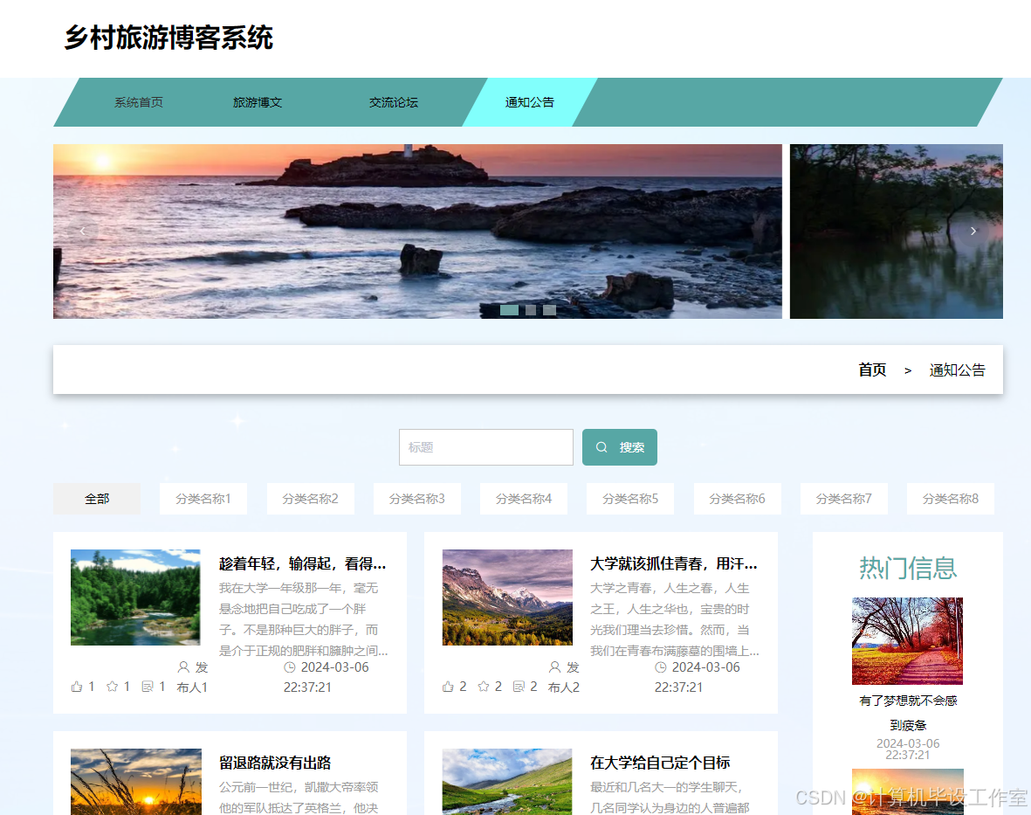
Task: Open post titled 留退路就没有出路
Action: (275, 763)
